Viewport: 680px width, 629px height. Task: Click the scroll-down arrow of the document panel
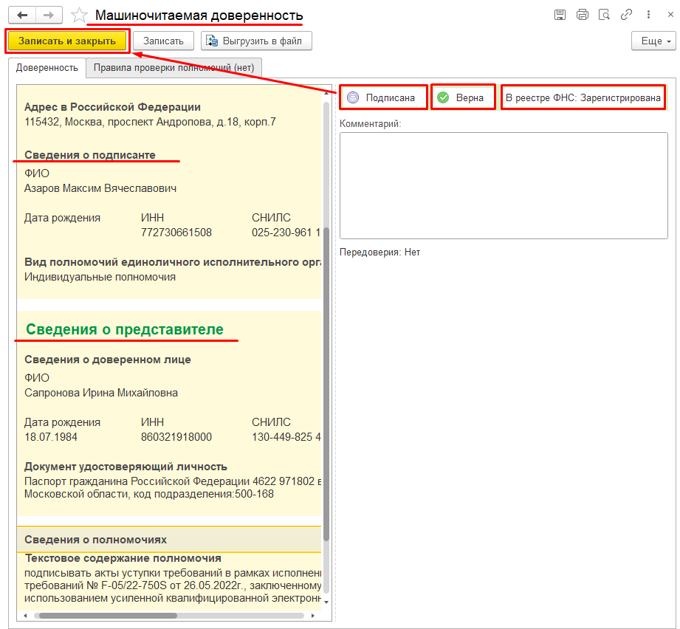point(326,602)
